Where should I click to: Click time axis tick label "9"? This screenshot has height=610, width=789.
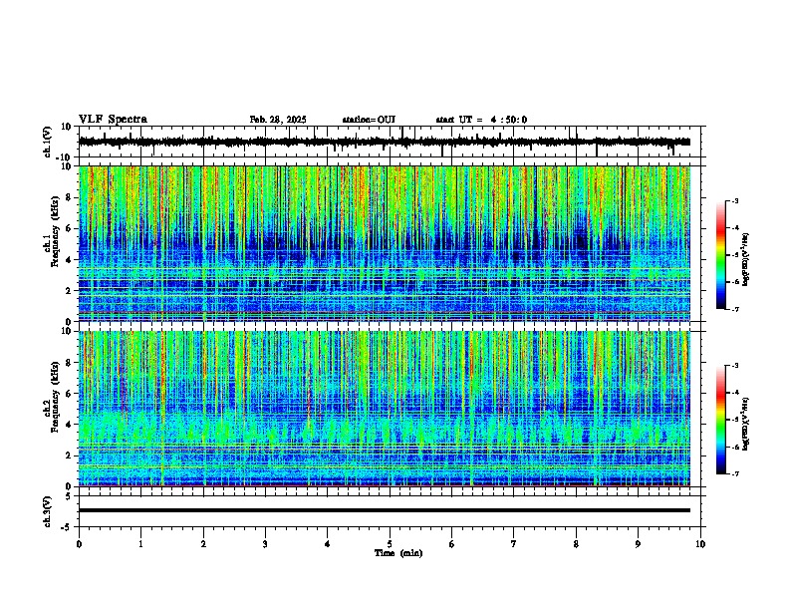point(638,544)
